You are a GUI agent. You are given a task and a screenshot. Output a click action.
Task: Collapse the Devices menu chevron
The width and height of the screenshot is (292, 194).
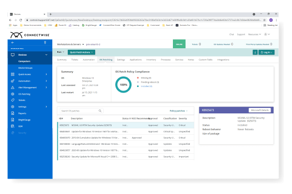[46, 55]
